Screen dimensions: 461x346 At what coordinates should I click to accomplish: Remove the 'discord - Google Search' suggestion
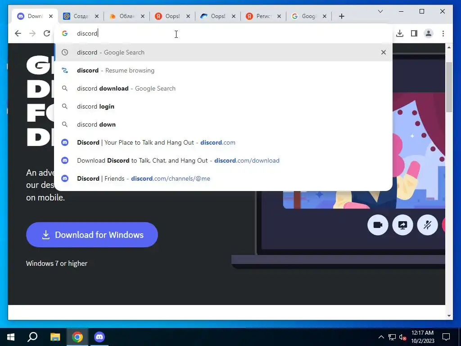point(384,52)
